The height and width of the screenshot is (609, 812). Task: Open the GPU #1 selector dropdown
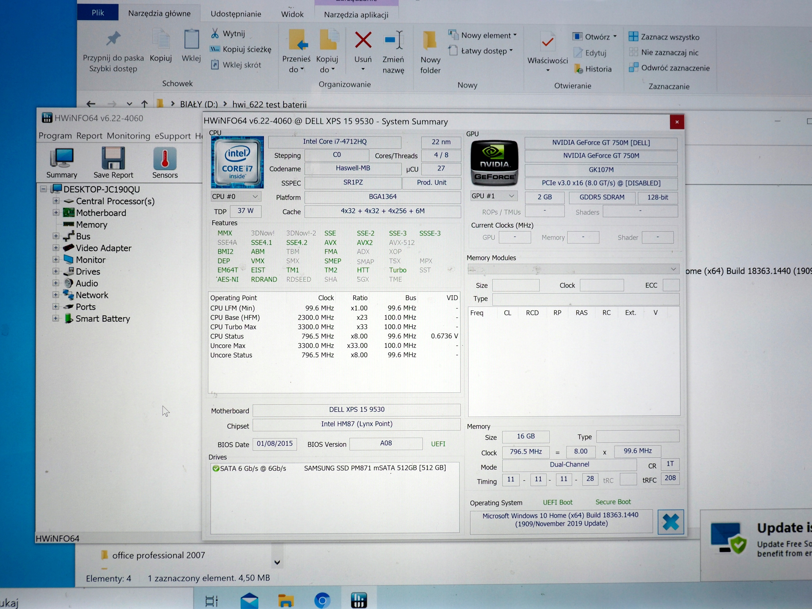click(x=494, y=196)
